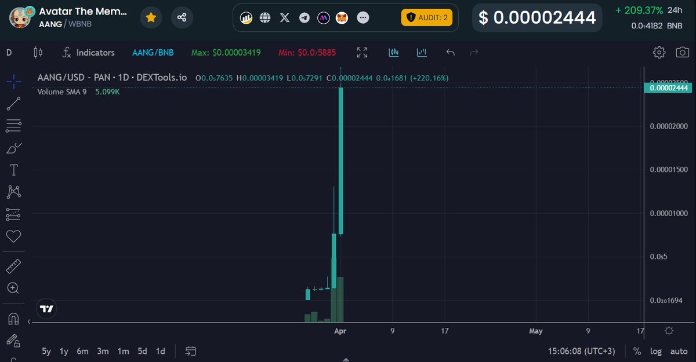The image size is (696, 362).
Task: Toggle the log scale
Action: pyautogui.click(x=655, y=351)
